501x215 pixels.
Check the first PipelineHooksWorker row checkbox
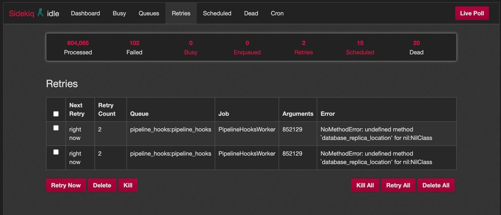pos(56,128)
